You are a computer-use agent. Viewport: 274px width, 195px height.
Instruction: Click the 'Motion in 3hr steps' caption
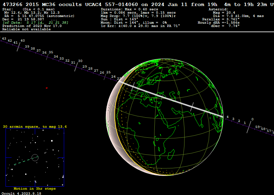35,189
